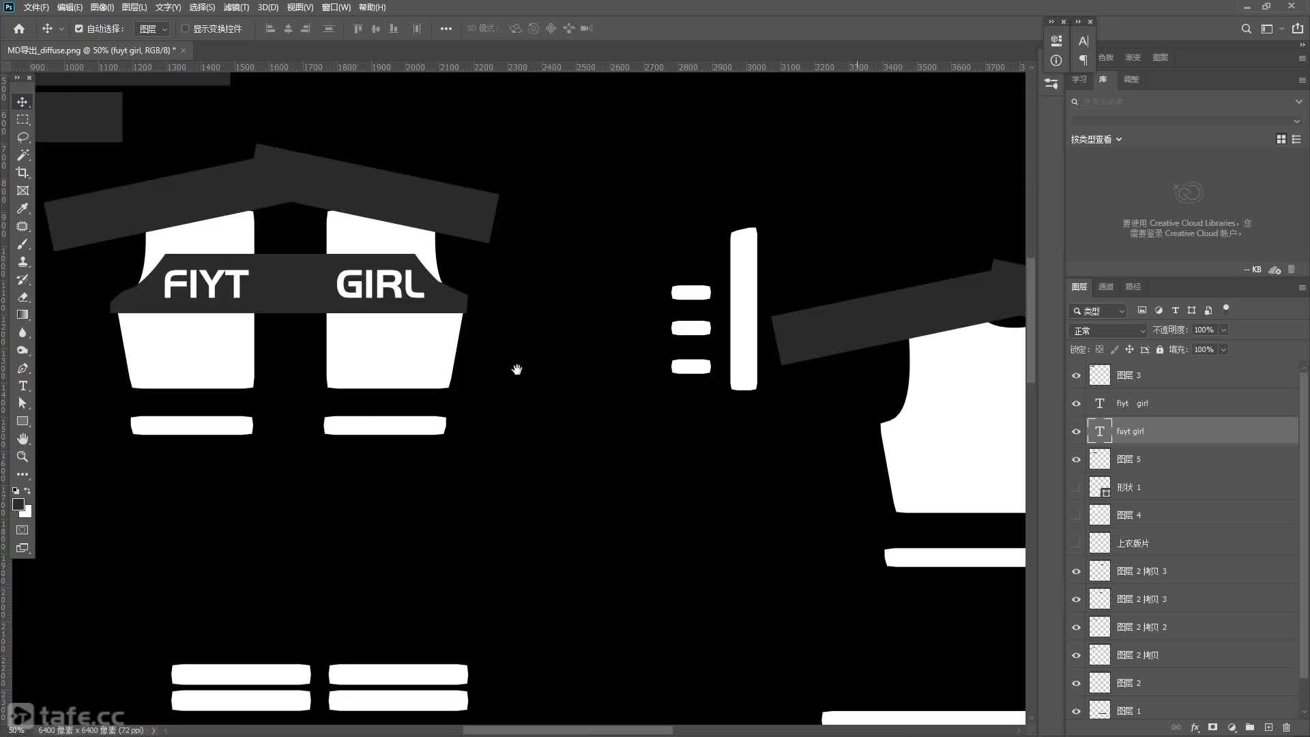
Task: Open the Character panel icon
Action: [1083, 41]
